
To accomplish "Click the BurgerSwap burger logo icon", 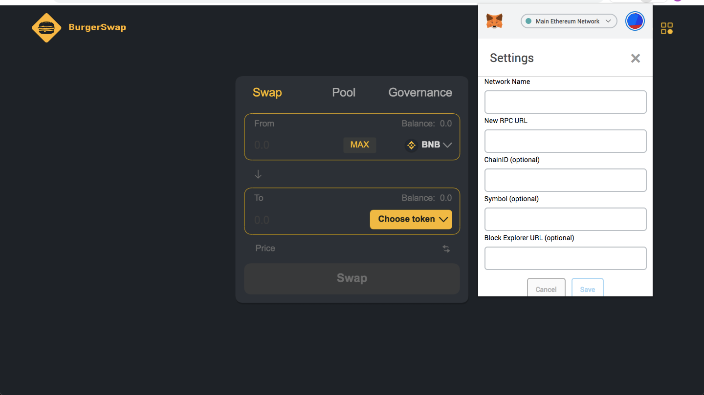I will [x=46, y=28].
